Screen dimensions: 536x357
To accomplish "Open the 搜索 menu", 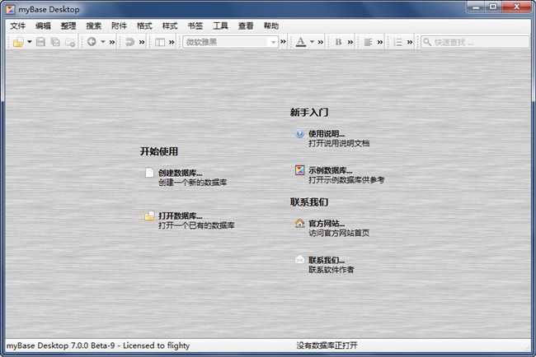I will coord(94,26).
